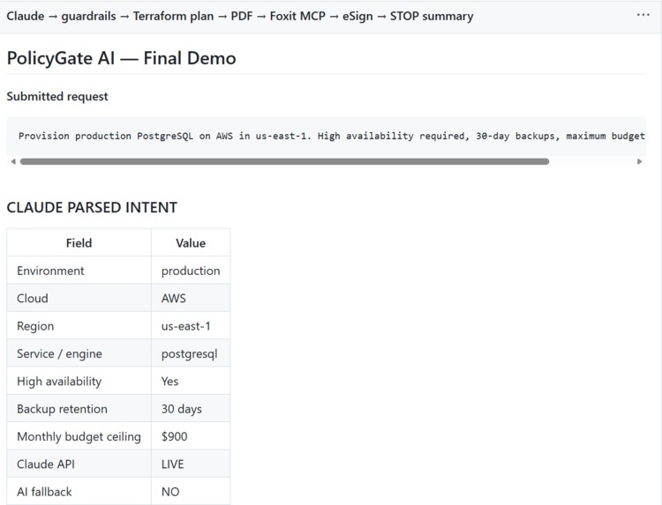
Task: Select the Service / engine field cell
Action: [79, 353]
